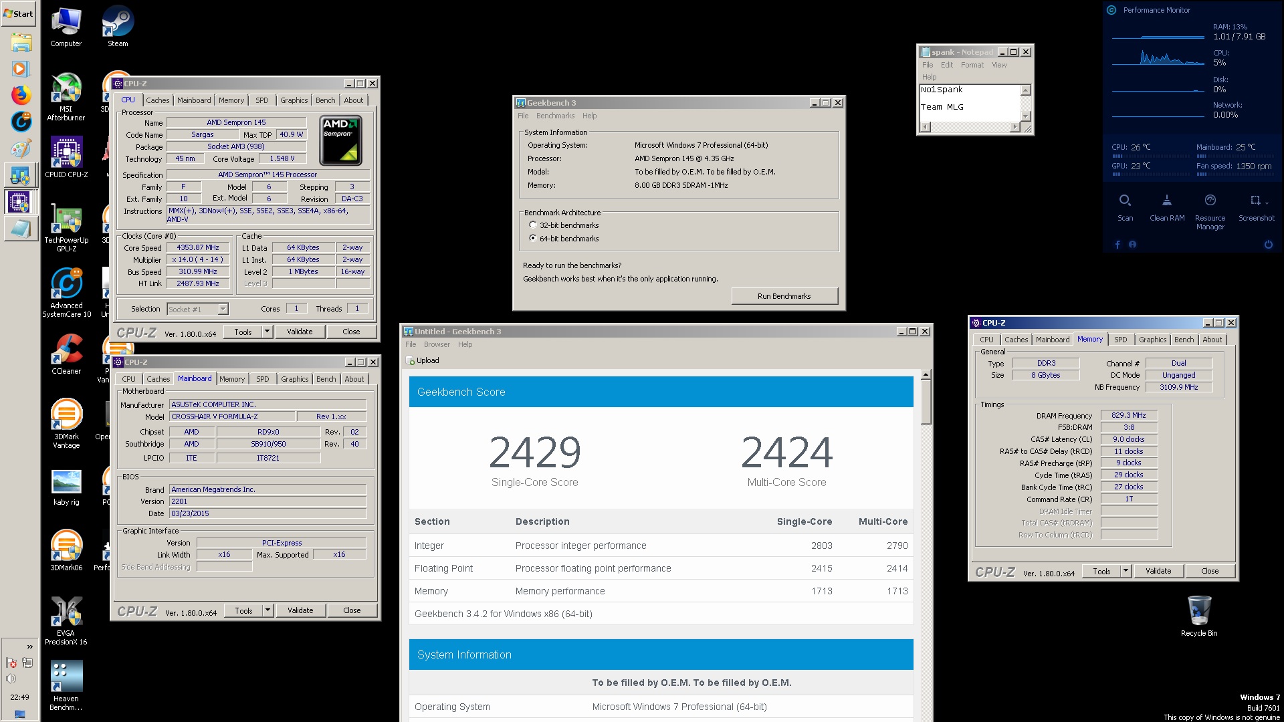1284x722 pixels.
Task: Expand the taskbar overflow chevron
Action: [29, 646]
